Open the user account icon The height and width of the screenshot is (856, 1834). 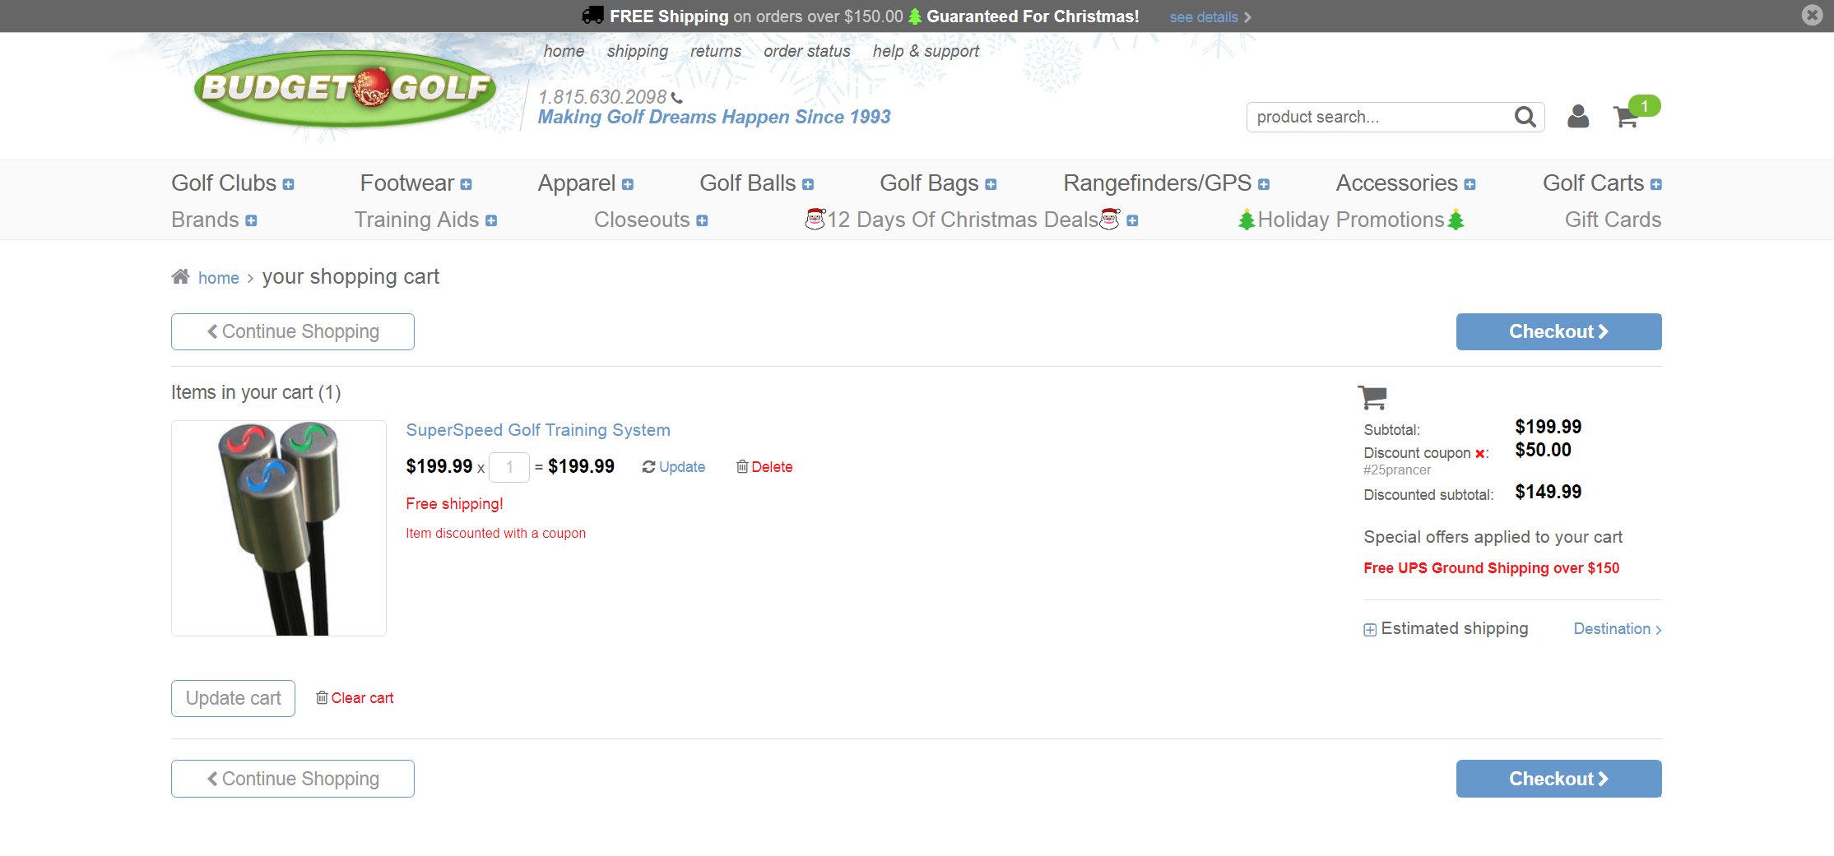tap(1577, 117)
